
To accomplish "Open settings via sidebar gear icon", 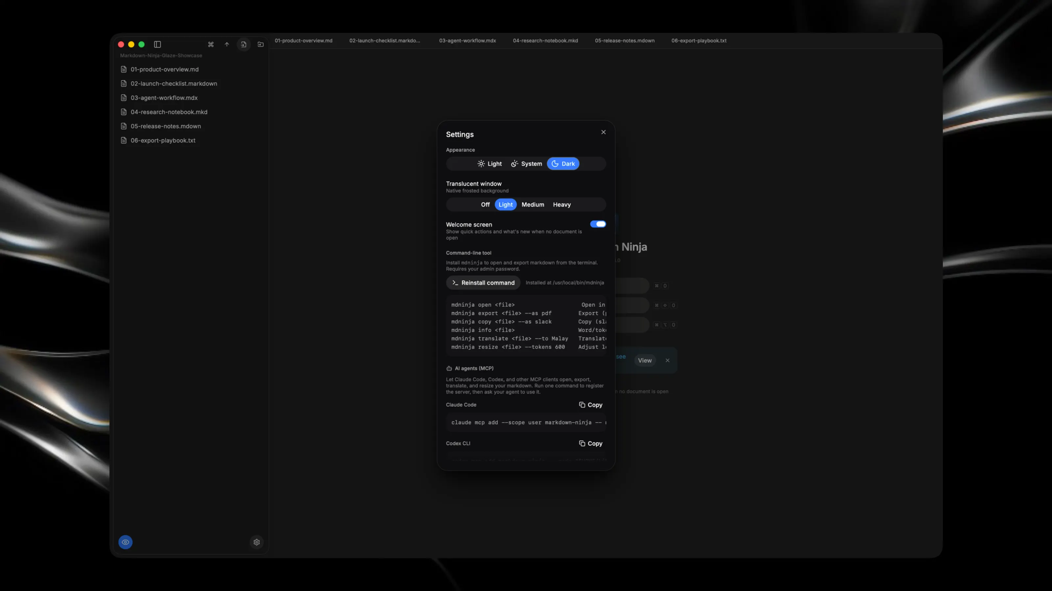I will 256,542.
